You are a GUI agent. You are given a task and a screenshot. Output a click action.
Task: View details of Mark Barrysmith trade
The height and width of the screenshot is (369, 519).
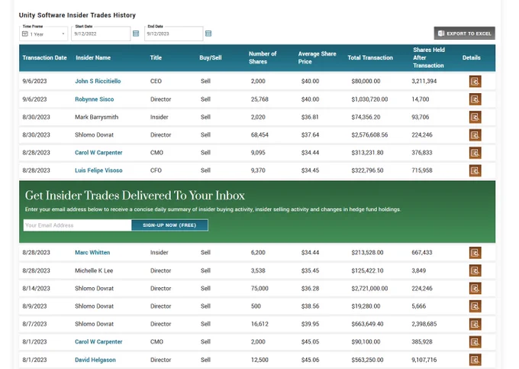pos(475,117)
